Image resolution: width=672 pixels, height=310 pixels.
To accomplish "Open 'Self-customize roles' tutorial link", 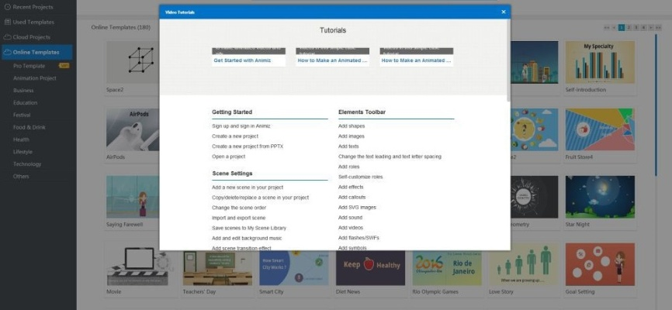I will point(360,177).
